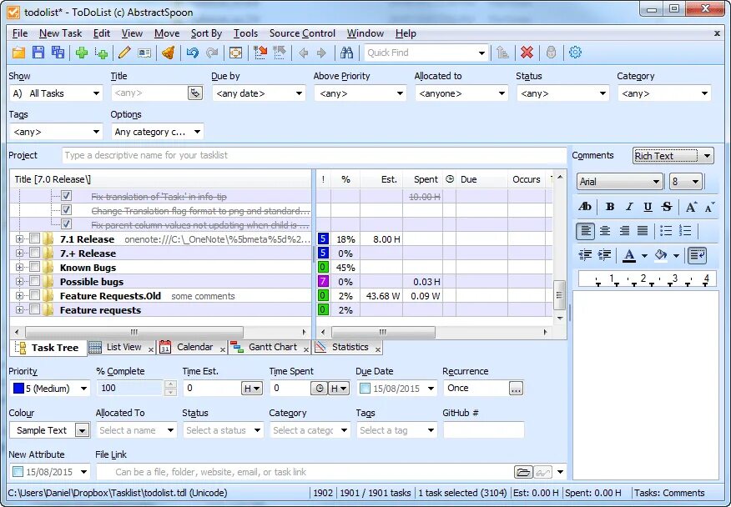Tick the Known Bugs checkbox
Image resolution: width=731 pixels, height=507 pixels.
[35, 268]
